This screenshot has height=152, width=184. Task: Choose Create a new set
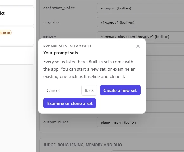(x=120, y=90)
